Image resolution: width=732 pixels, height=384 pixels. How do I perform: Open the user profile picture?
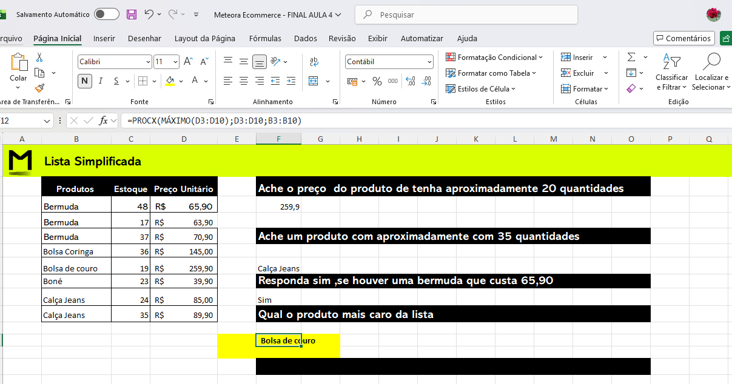coord(714,15)
